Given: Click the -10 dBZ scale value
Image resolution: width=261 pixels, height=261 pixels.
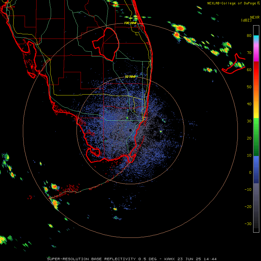Looking at the screenshot, I should tap(248, 190).
